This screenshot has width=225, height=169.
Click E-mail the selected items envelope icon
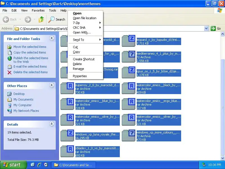pos(10,67)
